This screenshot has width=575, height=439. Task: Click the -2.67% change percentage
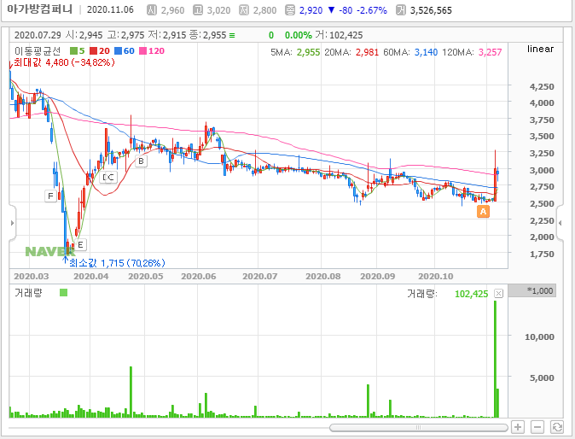point(372,10)
